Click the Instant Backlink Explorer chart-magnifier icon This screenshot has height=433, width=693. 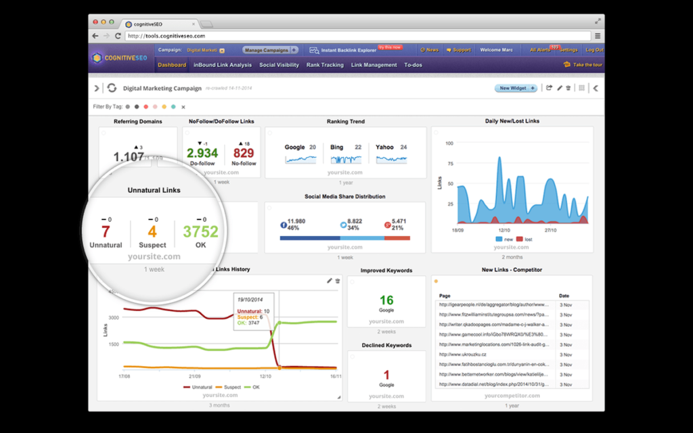[x=314, y=50]
